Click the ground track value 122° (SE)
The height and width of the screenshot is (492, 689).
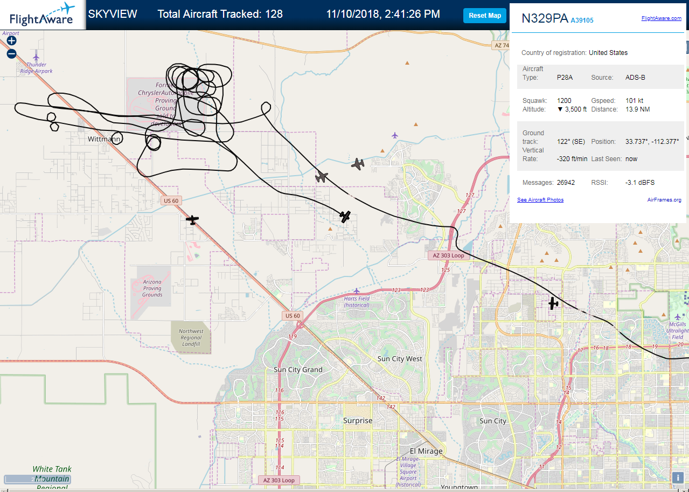pos(571,142)
